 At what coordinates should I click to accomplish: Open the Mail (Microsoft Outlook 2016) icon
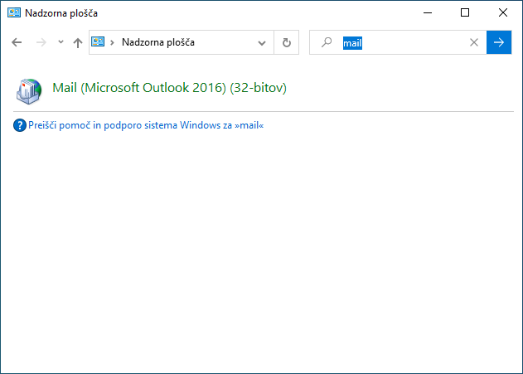coord(29,91)
